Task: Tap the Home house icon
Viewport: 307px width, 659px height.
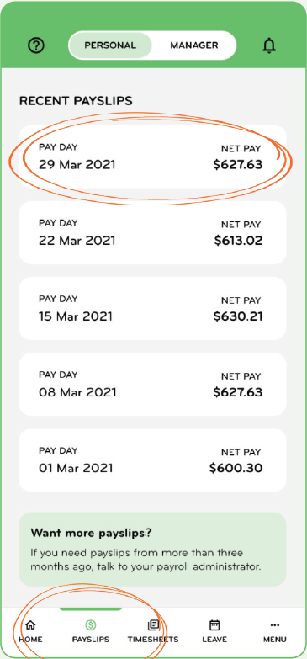Action: point(30,625)
